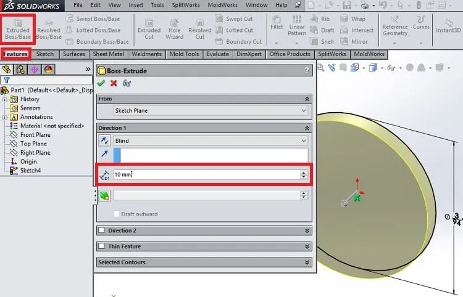Toggle the draft on/off button

click(x=104, y=196)
